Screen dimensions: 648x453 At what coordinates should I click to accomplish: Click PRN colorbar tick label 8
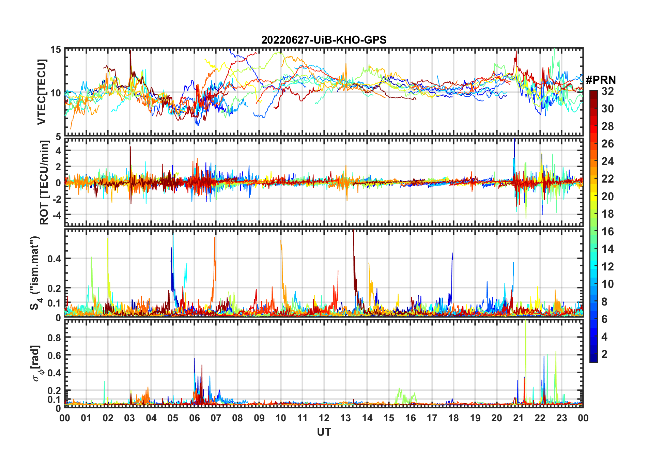[x=604, y=302]
